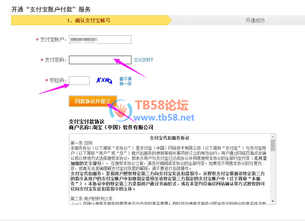Viewport: 305px width, 221px height.
Task: Submit with 同意协议并提交 button
Action: tap(93, 101)
